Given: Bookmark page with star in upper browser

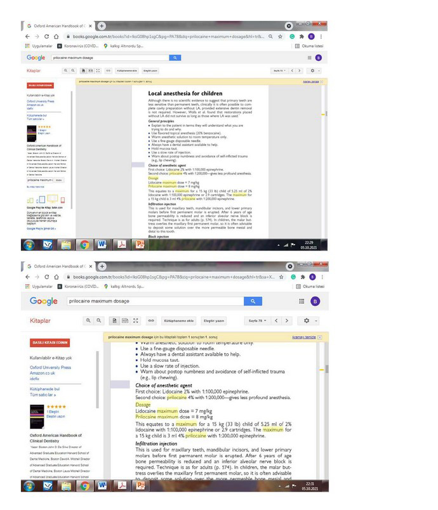Looking at the screenshot, I should click(x=280, y=36).
